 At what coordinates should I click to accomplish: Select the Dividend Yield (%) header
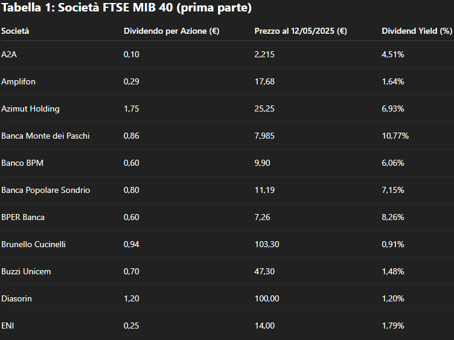click(417, 31)
